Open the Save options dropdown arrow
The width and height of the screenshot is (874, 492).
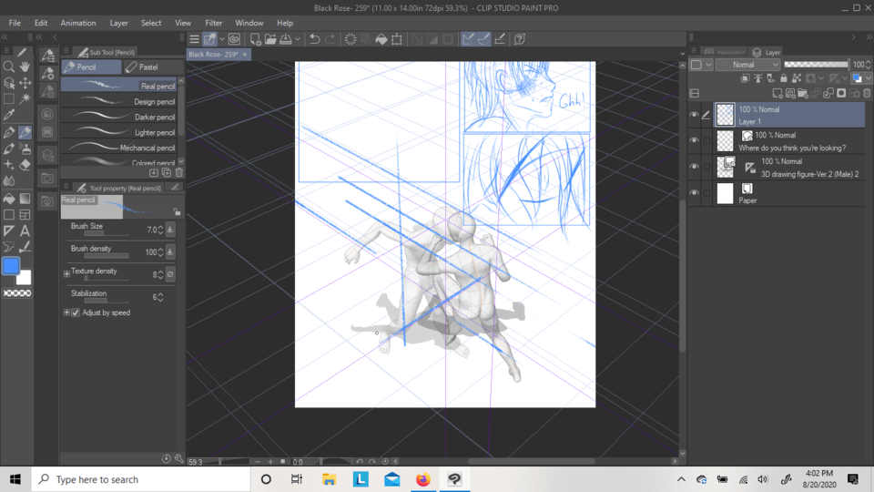click(x=298, y=39)
